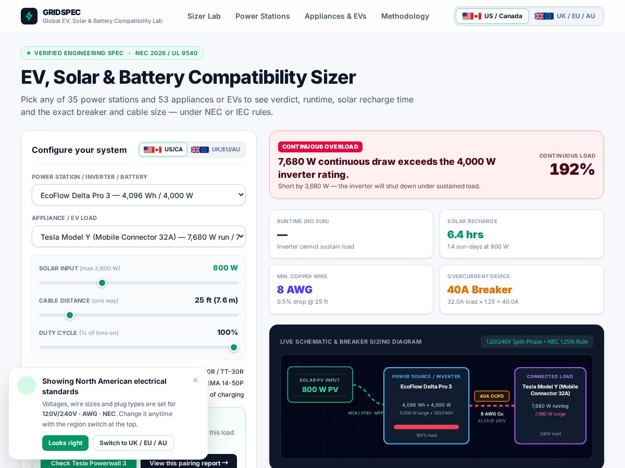Open the Methodology nav item

[x=405, y=16]
